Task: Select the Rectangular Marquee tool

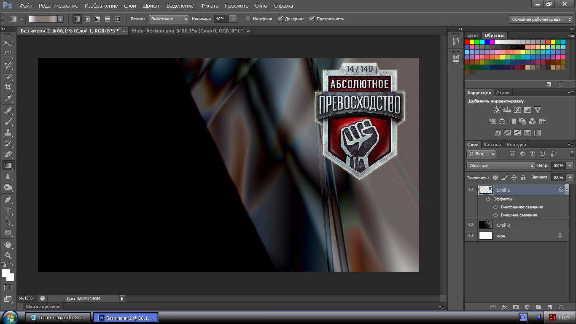Action: (x=8, y=54)
